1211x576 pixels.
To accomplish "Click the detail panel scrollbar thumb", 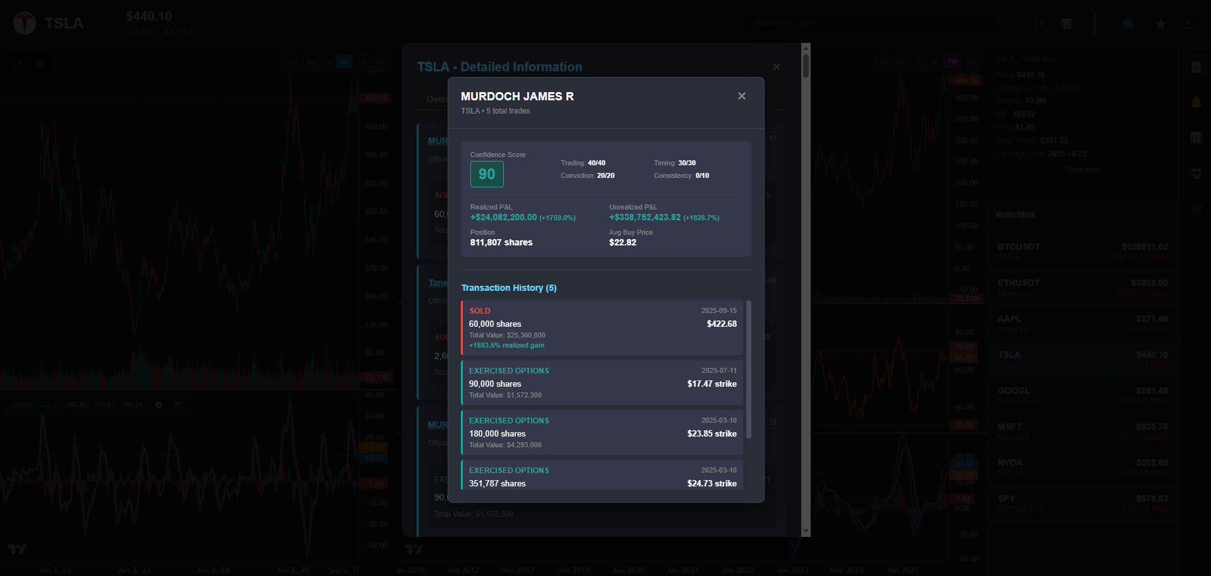I will [806, 66].
